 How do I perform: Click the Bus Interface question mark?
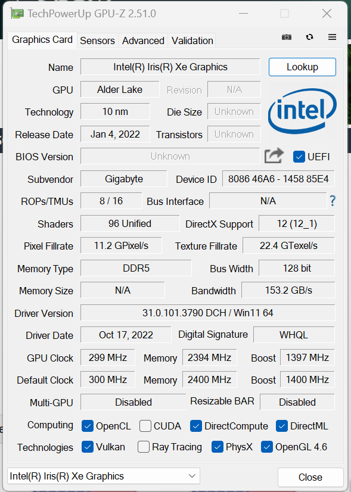tap(333, 201)
